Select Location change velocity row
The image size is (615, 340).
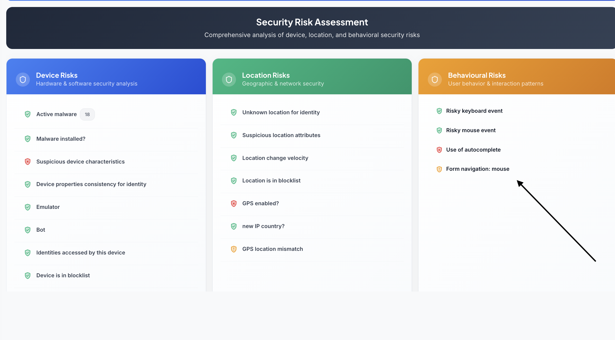pyautogui.click(x=312, y=158)
